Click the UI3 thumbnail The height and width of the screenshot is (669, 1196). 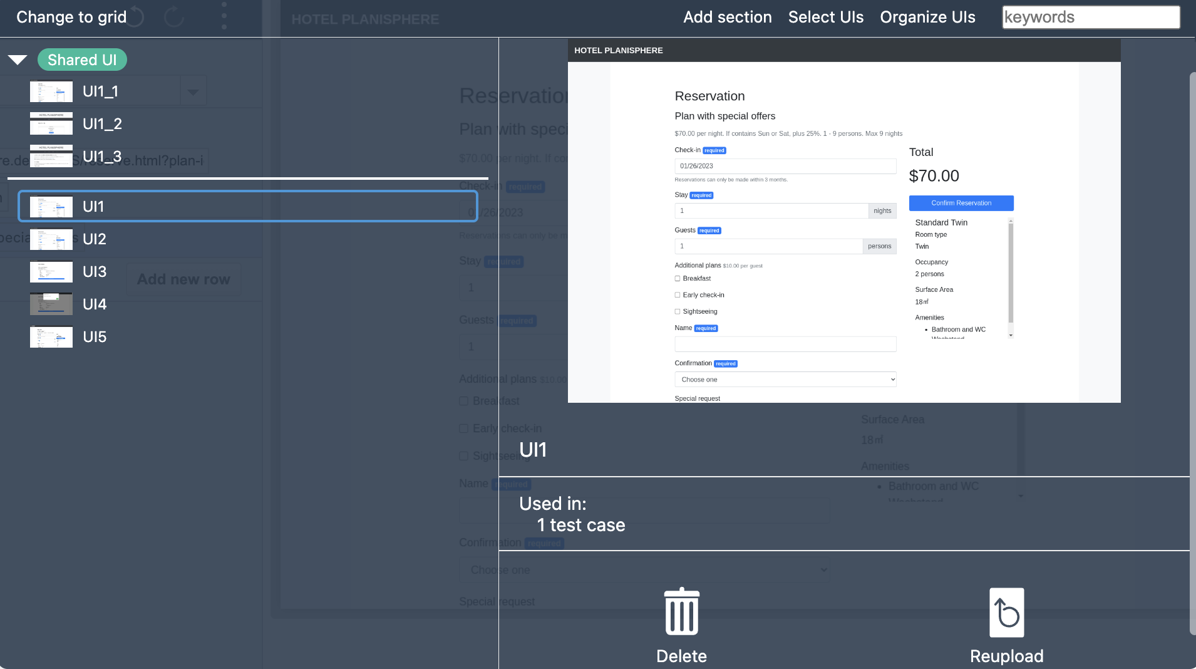(51, 272)
